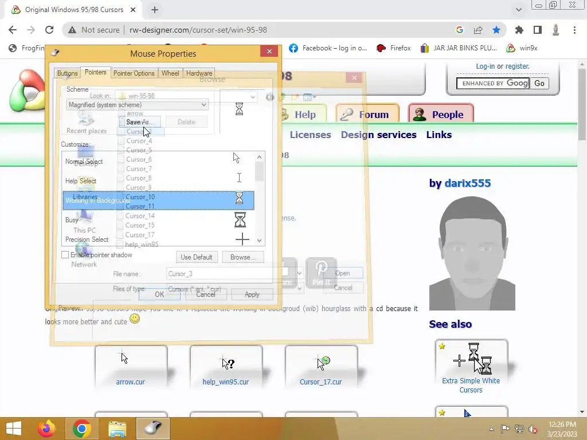Click the register link
This screenshot has width=587, height=440.
pyautogui.click(x=516, y=66)
